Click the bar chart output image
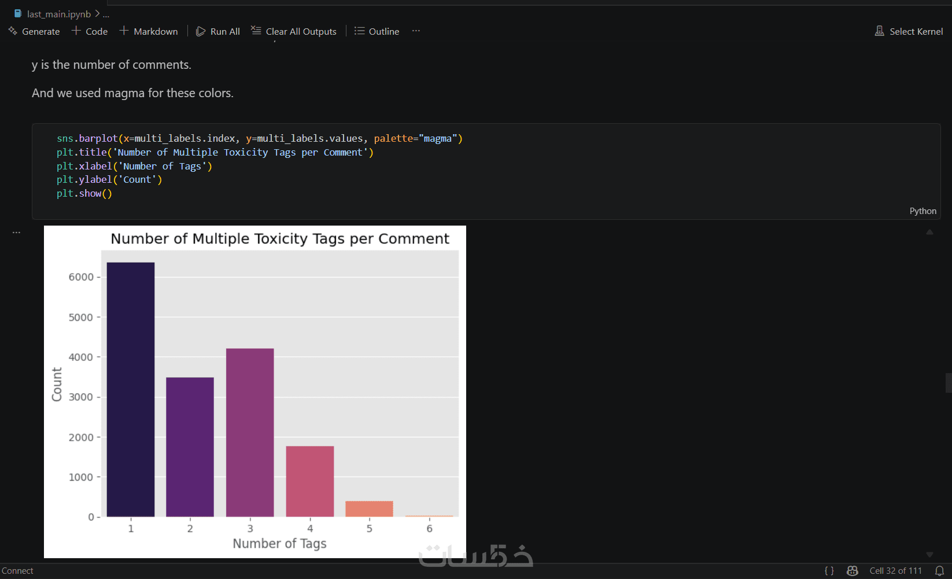 [255, 392]
